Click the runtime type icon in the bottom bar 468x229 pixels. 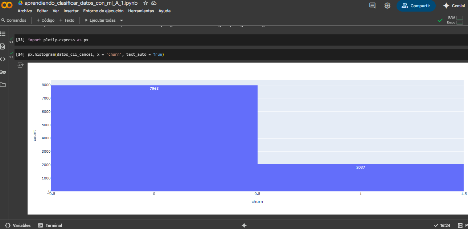point(460,225)
